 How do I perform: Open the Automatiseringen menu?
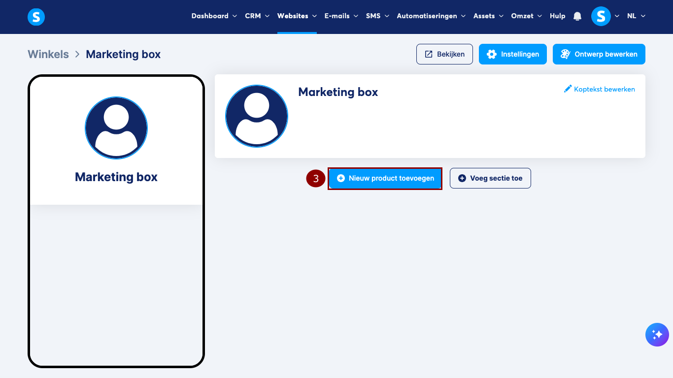click(431, 16)
